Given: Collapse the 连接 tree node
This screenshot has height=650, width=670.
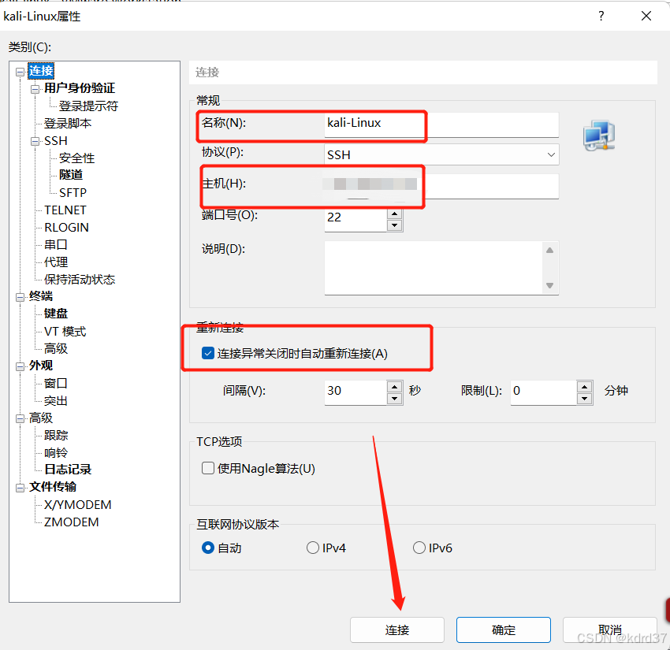Looking at the screenshot, I should point(20,72).
